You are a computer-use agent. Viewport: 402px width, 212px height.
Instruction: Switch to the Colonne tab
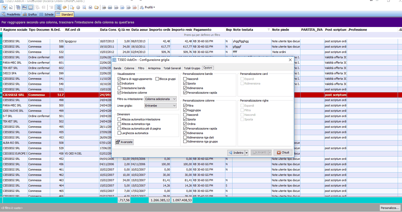[129, 68]
